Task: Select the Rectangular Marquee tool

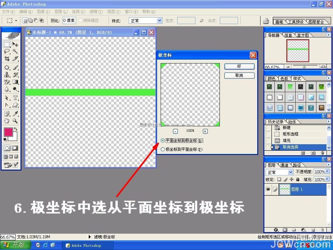Action: coord(7,44)
